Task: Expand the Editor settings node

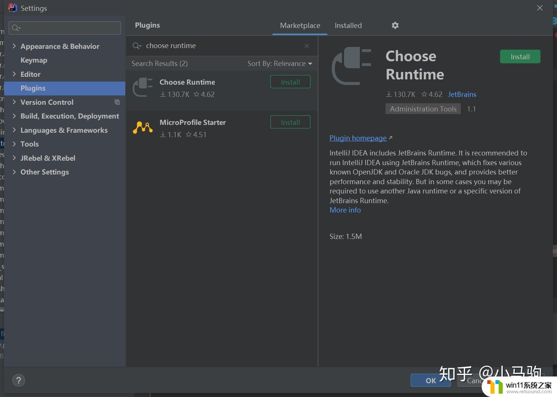Action: click(x=14, y=74)
